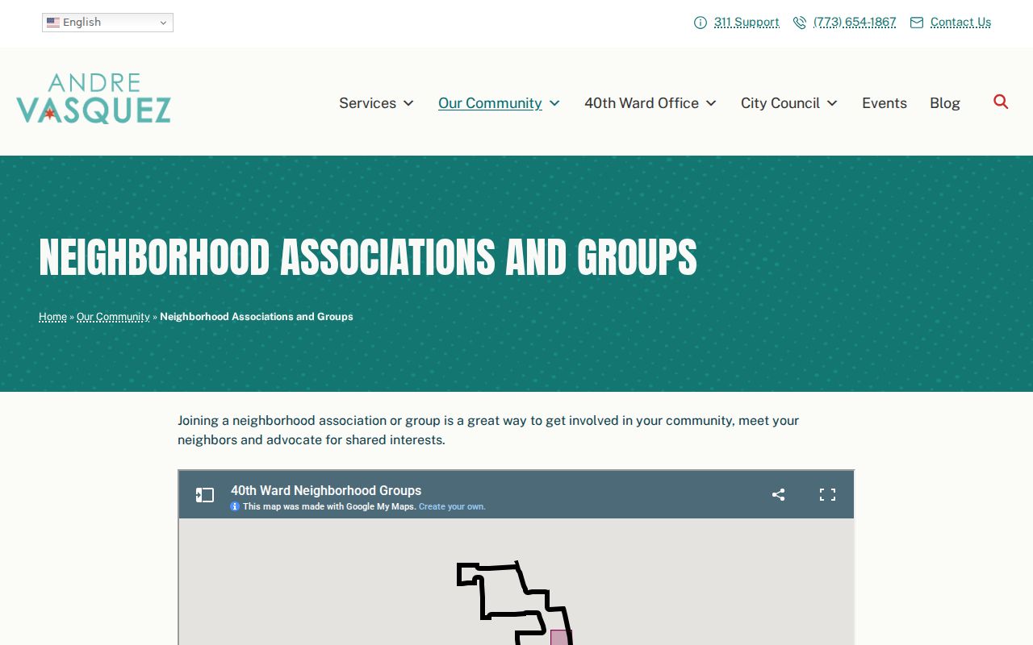Expand the 40th Ward Office chevron
Image resolution: width=1033 pixels, height=645 pixels.
point(711,103)
